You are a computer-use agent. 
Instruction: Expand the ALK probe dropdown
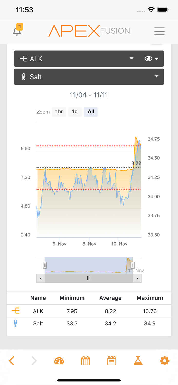(x=131, y=59)
